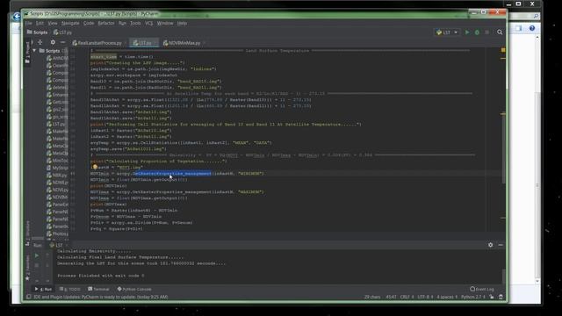Open Search Everywhere with the magnifier icon

(x=500, y=32)
